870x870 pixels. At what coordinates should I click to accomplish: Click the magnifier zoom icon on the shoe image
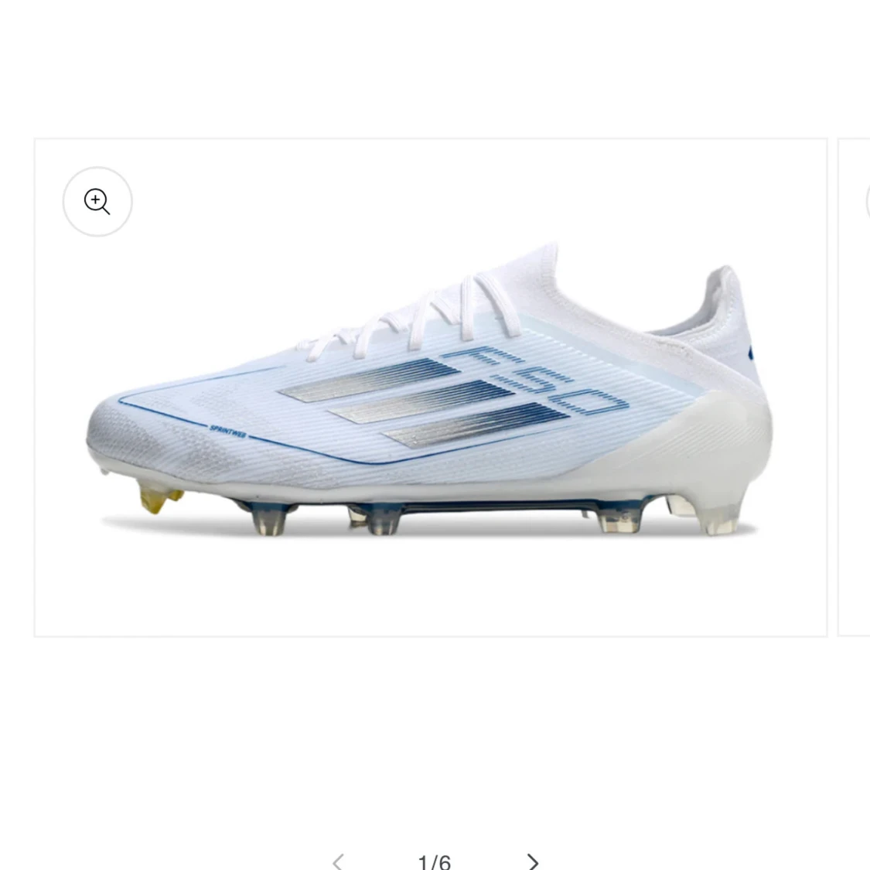97,201
